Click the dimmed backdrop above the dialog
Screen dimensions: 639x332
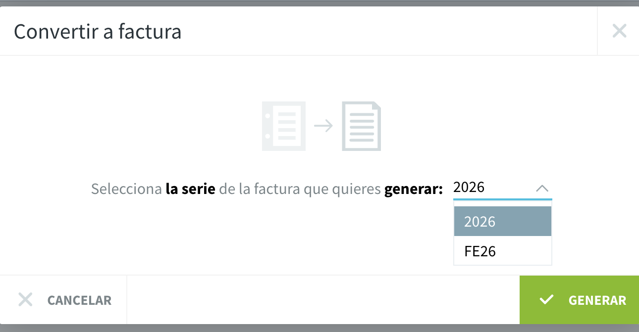click(x=319, y=3)
